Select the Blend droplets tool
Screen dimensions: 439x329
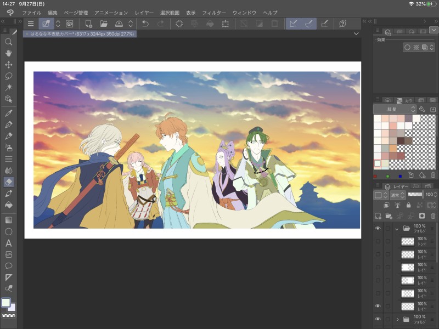8,171
